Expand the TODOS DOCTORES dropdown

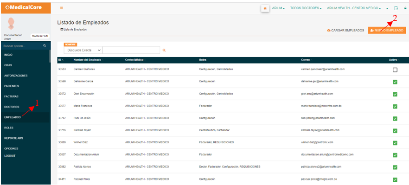coord(306,8)
